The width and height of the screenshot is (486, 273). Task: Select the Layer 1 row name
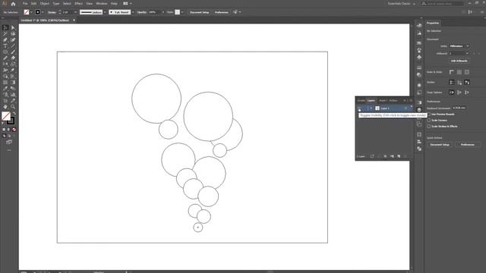tap(385, 108)
